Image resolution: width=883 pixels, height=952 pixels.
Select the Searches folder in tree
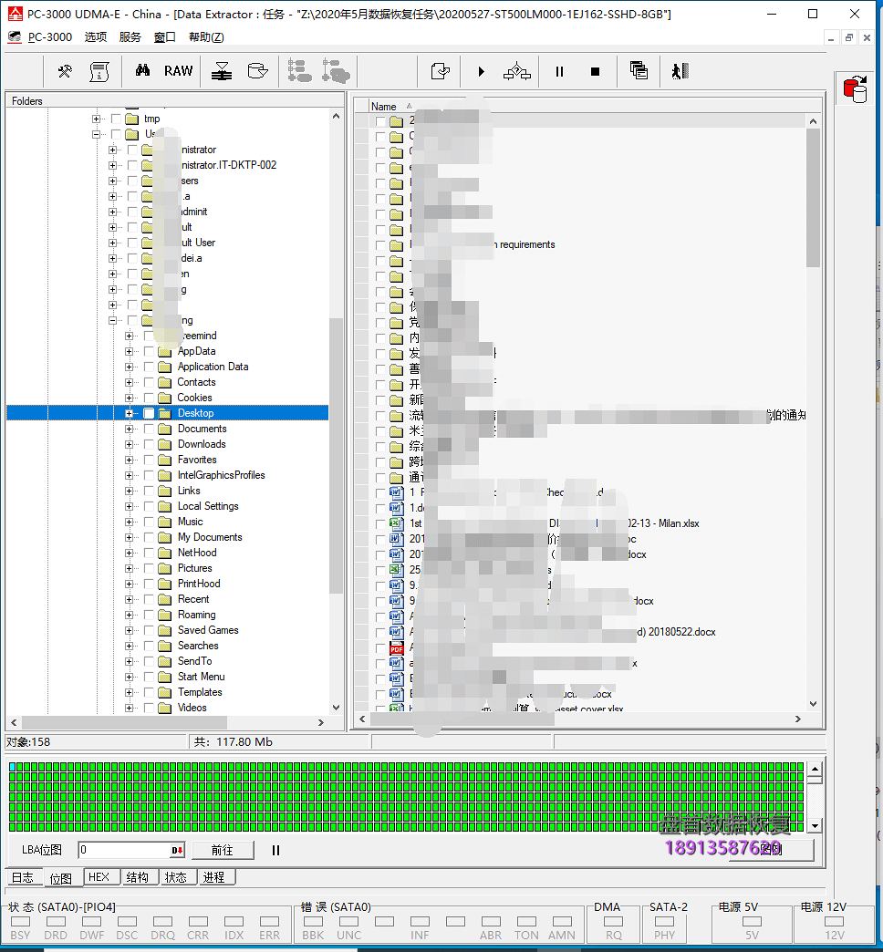coord(198,646)
